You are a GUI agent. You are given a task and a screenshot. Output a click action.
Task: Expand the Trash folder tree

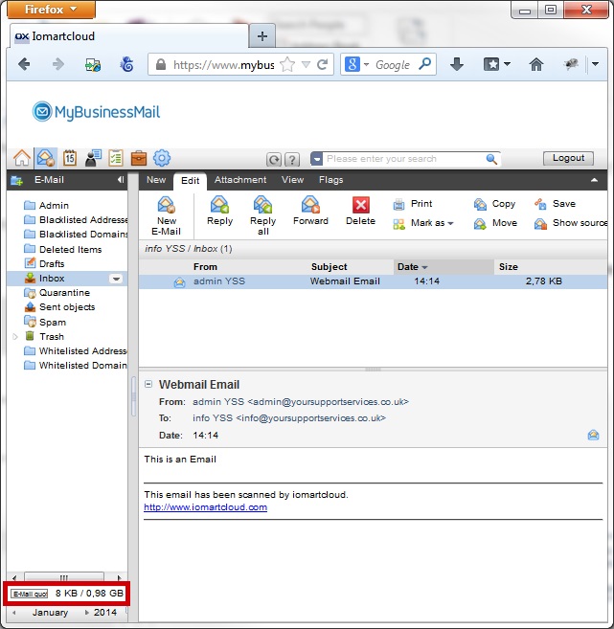15,337
